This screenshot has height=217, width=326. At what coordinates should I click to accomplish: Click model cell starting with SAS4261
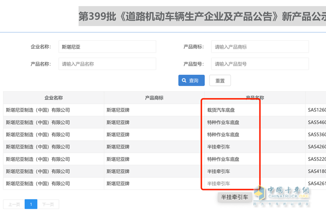(317, 184)
